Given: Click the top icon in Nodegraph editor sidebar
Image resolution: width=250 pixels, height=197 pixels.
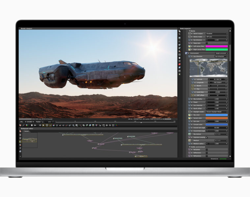Looking at the screenshot, I should [x=20, y=131].
